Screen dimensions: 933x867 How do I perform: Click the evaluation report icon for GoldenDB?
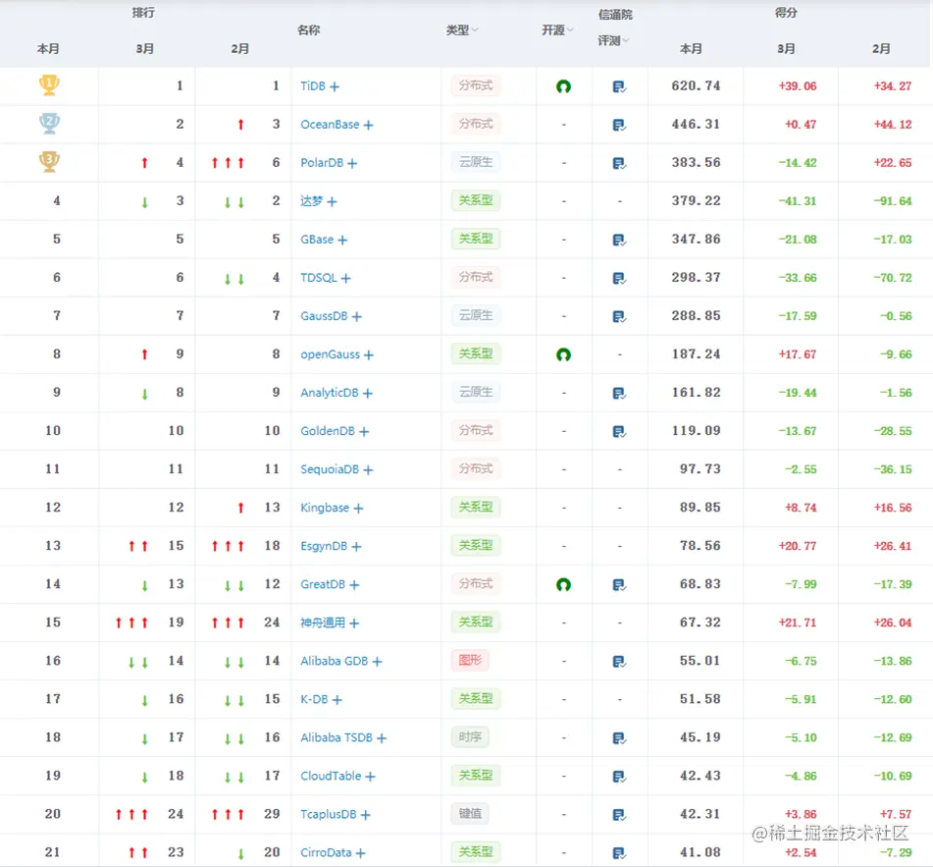(619, 431)
